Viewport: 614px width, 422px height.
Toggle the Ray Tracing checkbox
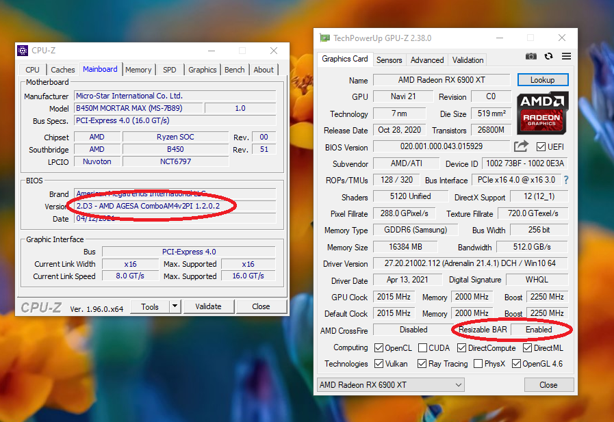(x=422, y=364)
